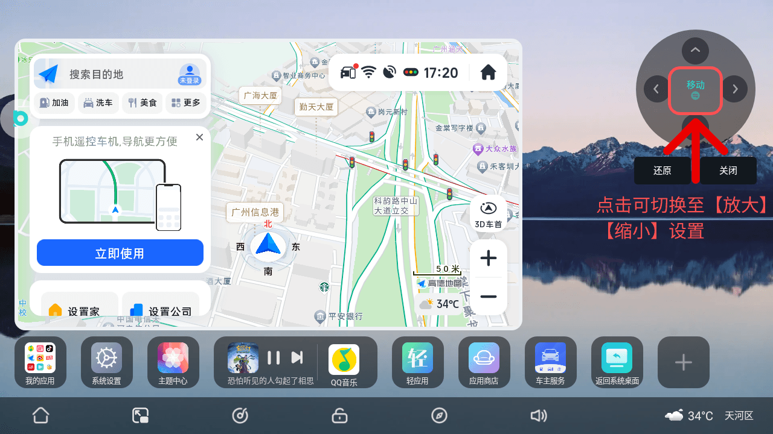Tap the 平安银行 place on map
The width and height of the screenshot is (773, 434).
[339, 316]
